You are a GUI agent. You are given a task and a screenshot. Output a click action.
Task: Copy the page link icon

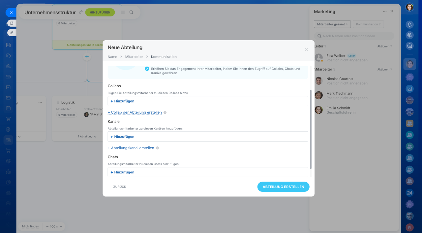coord(12,33)
